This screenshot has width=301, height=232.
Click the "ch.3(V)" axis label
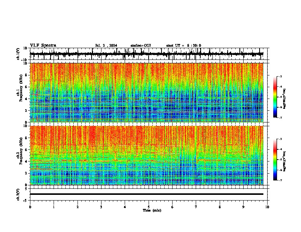click(x=18, y=194)
